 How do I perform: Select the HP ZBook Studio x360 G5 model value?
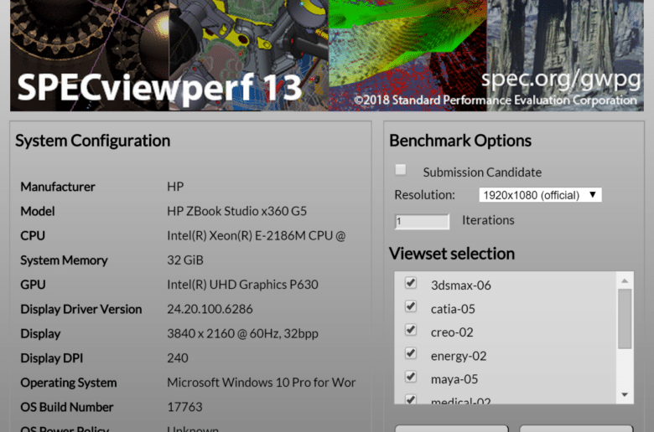pos(236,211)
